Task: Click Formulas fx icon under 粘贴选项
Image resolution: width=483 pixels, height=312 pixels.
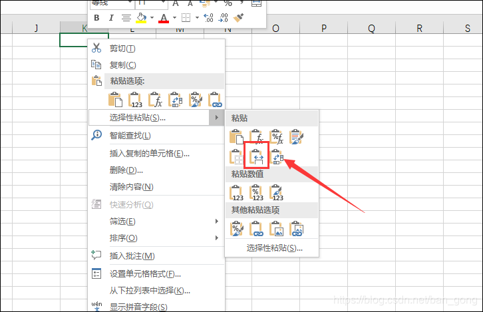Action: tap(155, 100)
